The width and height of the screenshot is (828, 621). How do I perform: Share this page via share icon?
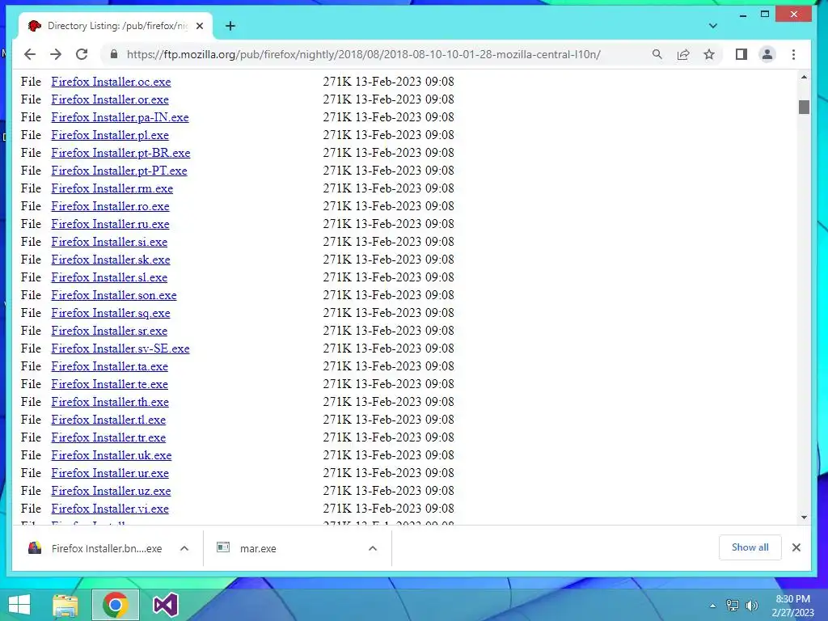pos(683,54)
